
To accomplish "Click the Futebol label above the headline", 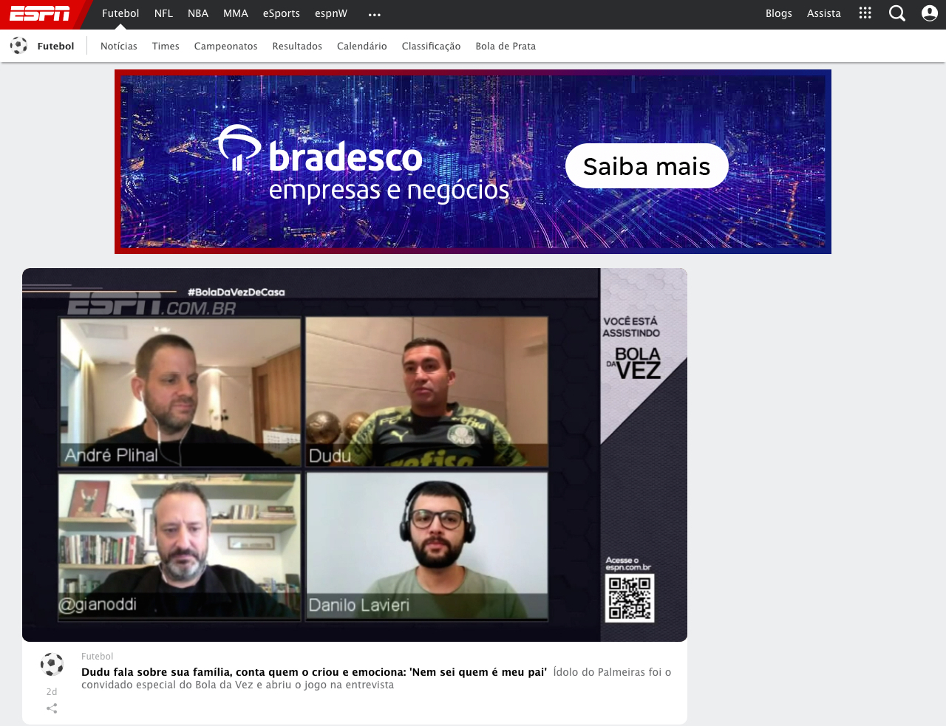I will tap(97, 657).
